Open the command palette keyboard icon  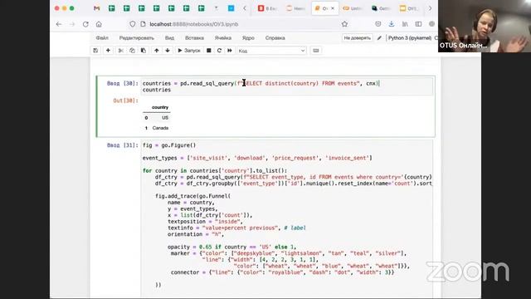pos(316,51)
